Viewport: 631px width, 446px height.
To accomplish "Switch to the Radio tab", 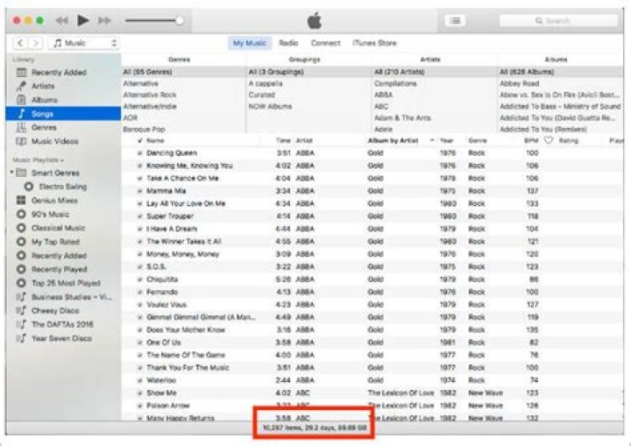I will tap(287, 42).
